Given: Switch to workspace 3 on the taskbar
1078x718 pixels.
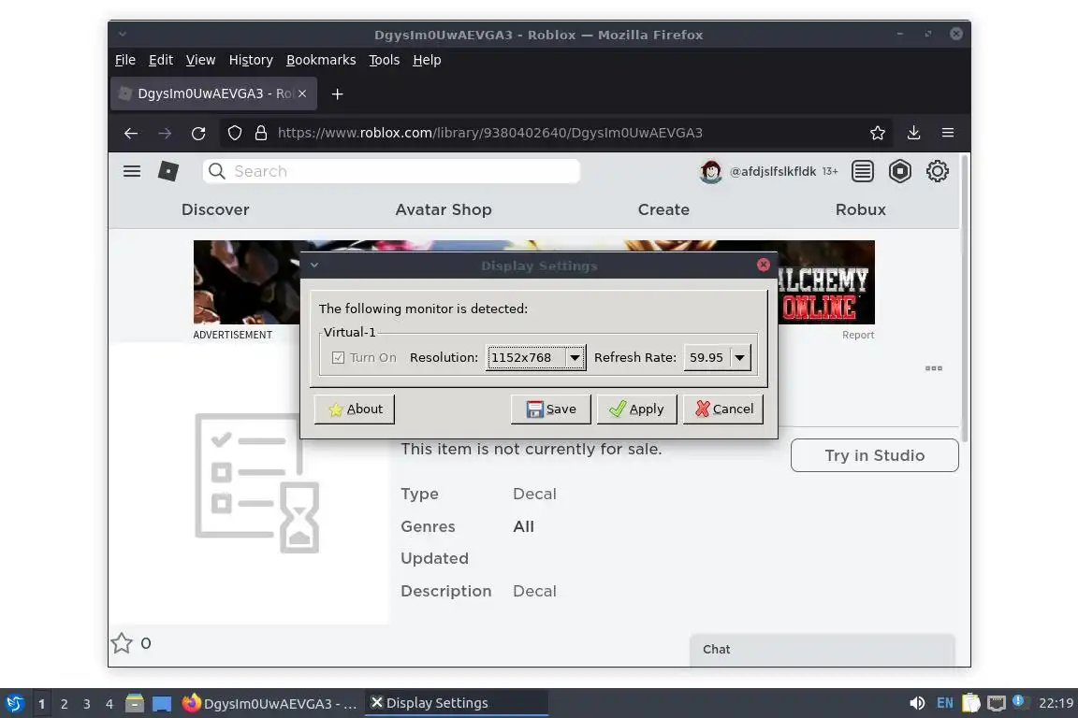Looking at the screenshot, I should pos(87,704).
